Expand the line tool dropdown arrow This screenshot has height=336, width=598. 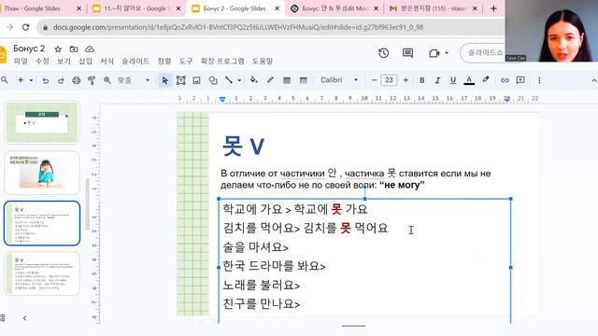click(239, 80)
